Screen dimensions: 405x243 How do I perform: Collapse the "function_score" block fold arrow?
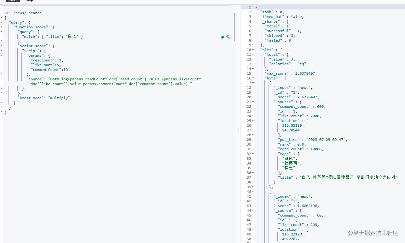(2, 27)
